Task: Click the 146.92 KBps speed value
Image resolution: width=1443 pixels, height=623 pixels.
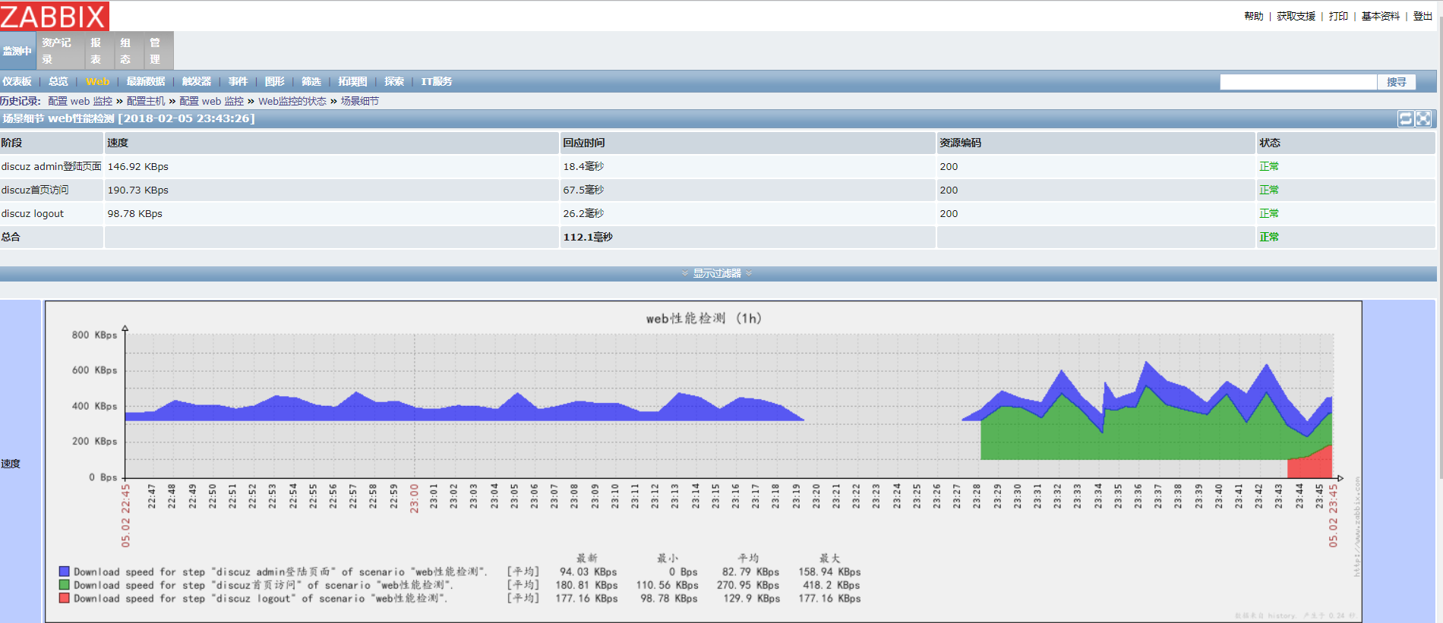Action: click(x=138, y=166)
